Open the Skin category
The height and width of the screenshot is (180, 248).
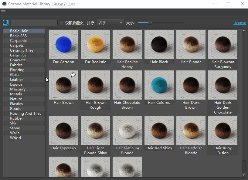[x=24, y=123]
